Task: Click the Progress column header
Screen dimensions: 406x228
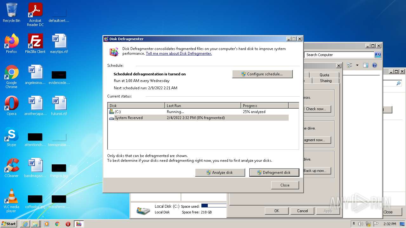Action: tap(265, 105)
